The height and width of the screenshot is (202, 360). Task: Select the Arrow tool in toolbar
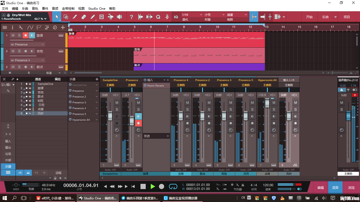[57, 17]
